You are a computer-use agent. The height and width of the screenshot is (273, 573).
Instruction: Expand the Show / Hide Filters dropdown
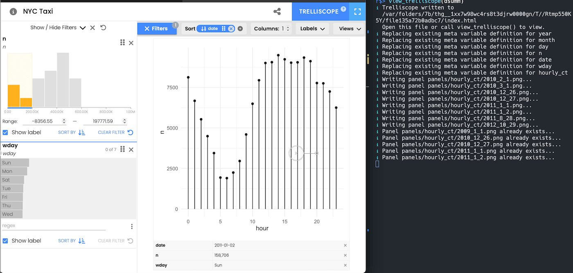pyautogui.click(x=83, y=28)
